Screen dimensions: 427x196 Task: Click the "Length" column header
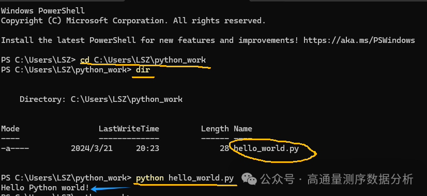click(215, 129)
